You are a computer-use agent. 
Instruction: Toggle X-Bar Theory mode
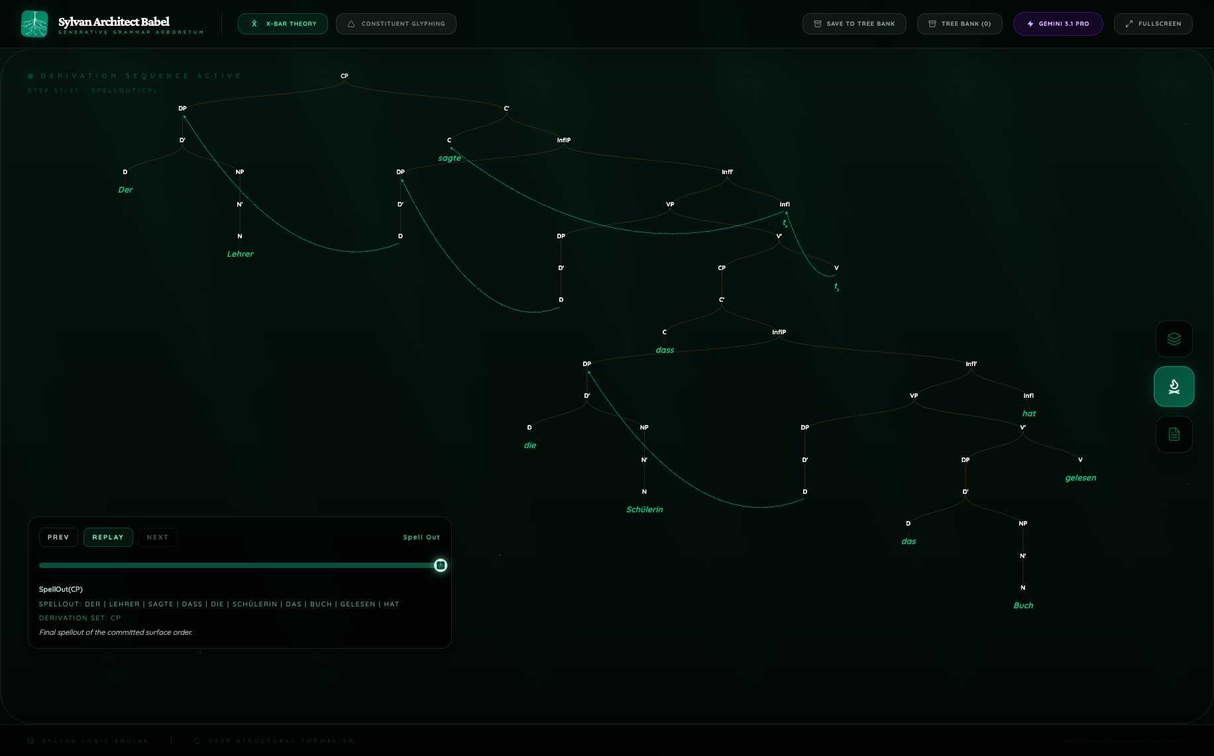click(x=283, y=23)
